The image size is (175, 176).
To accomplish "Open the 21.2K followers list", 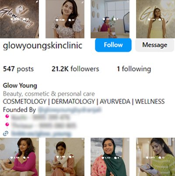I will (75, 69).
